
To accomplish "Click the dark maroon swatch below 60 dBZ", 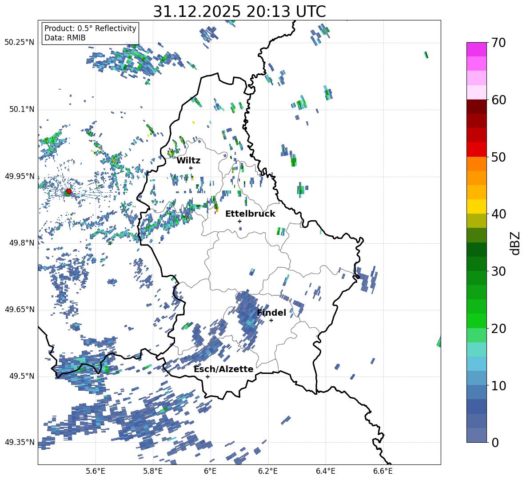I will click(477, 107).
